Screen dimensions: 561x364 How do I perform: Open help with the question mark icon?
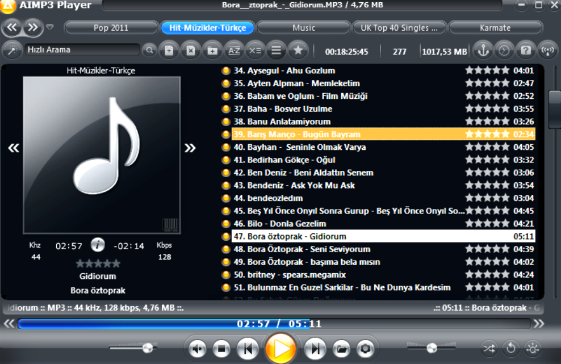coord(526,51)
